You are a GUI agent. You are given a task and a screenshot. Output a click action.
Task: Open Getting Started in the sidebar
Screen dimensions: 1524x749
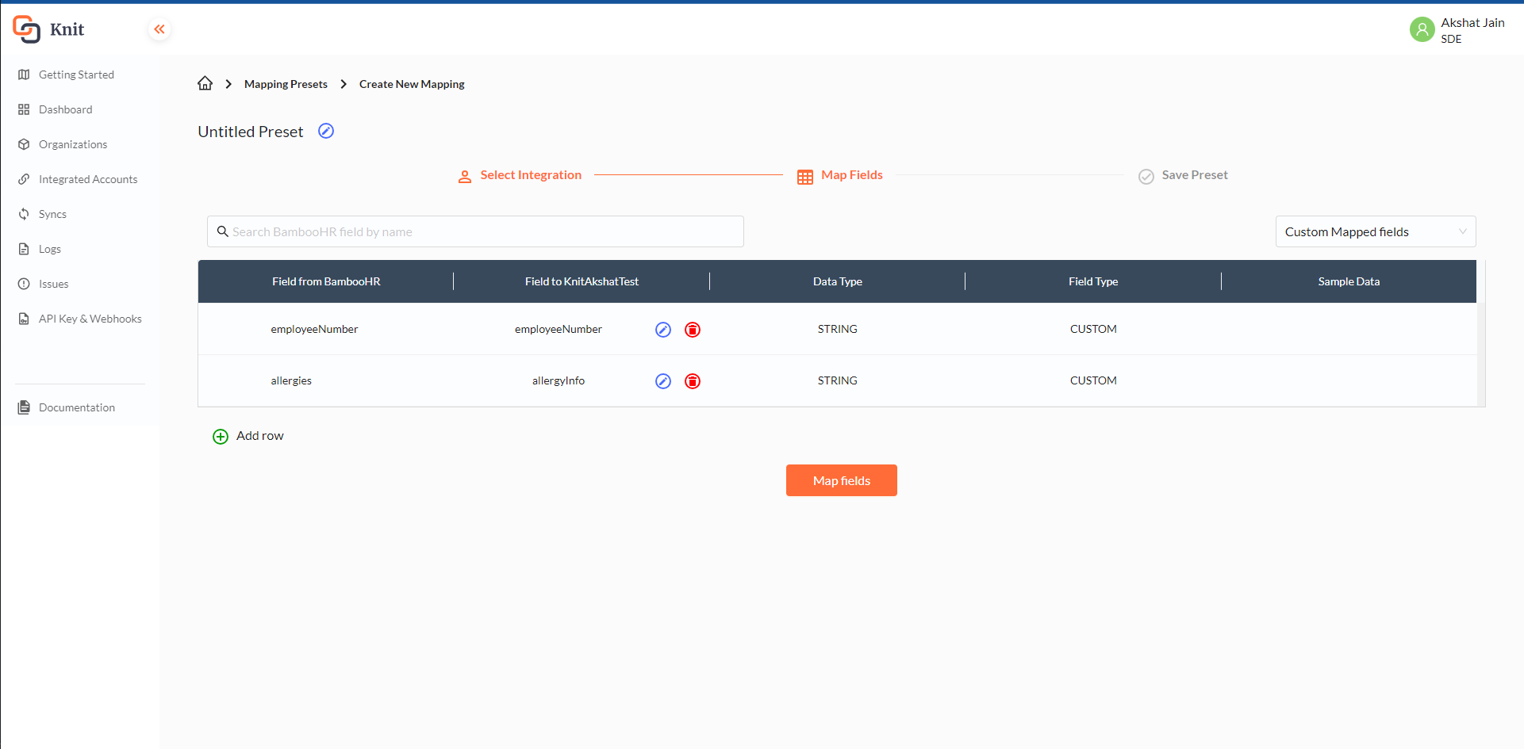coord(76,75)
